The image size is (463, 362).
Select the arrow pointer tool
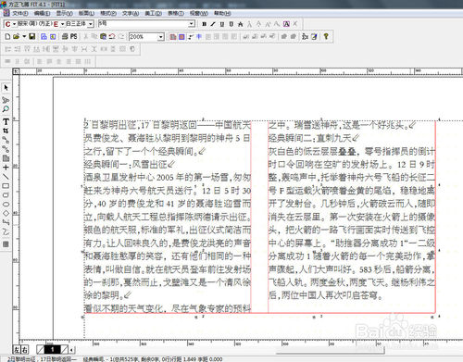click(x=6, y=88)
